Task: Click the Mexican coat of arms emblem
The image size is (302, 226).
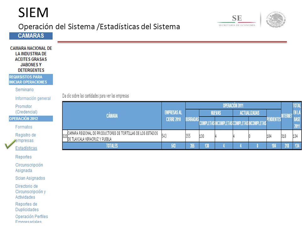Action: pos(276,19)
